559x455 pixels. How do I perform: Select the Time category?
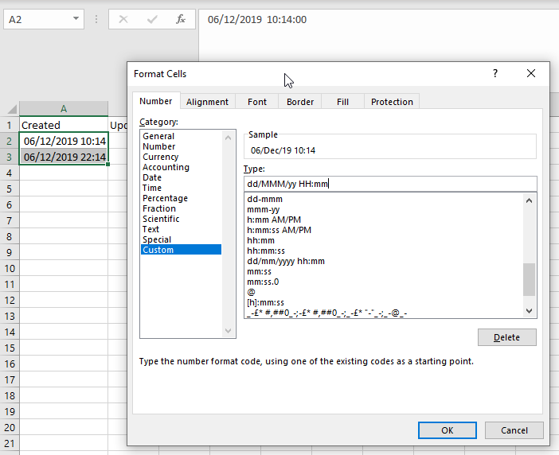point(181,188)
